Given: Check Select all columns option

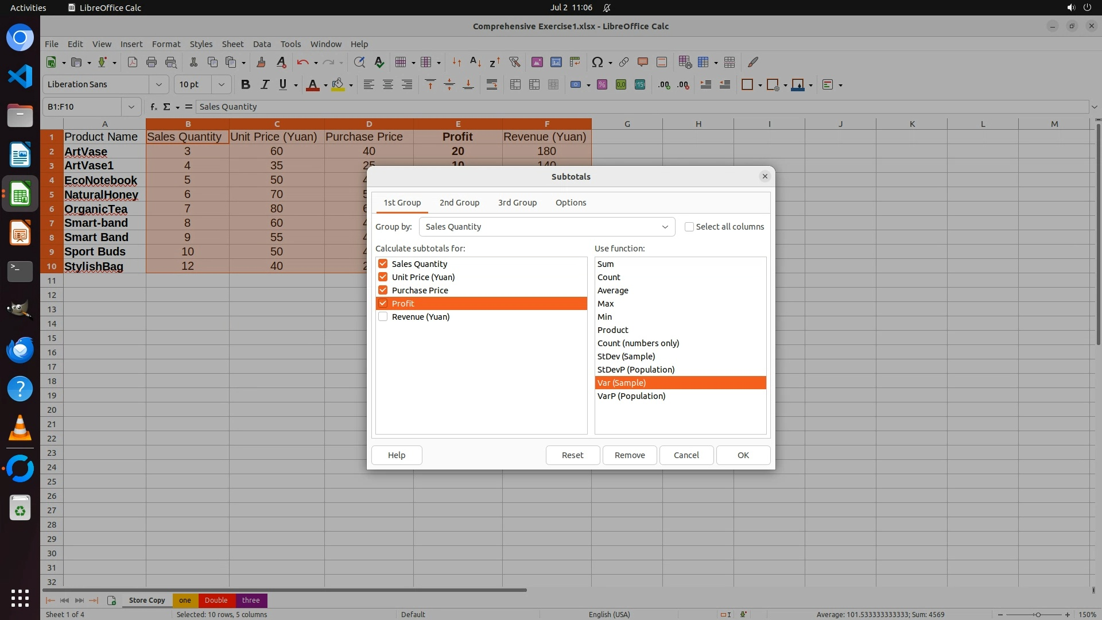Looking at the screenshot, I should coord(689,227).
